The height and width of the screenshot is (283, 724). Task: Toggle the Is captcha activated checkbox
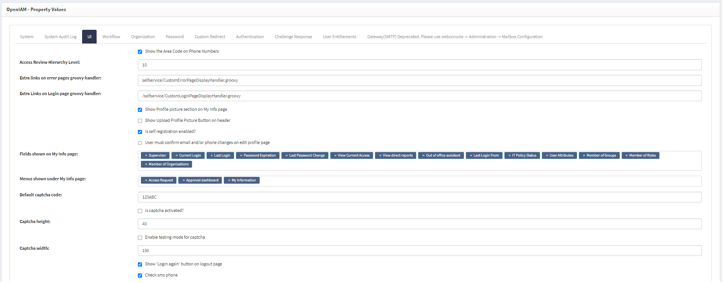tap(140, 211)
